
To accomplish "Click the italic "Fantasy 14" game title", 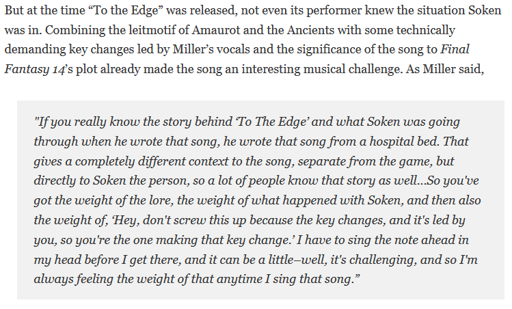I will [x=35, y=69].
